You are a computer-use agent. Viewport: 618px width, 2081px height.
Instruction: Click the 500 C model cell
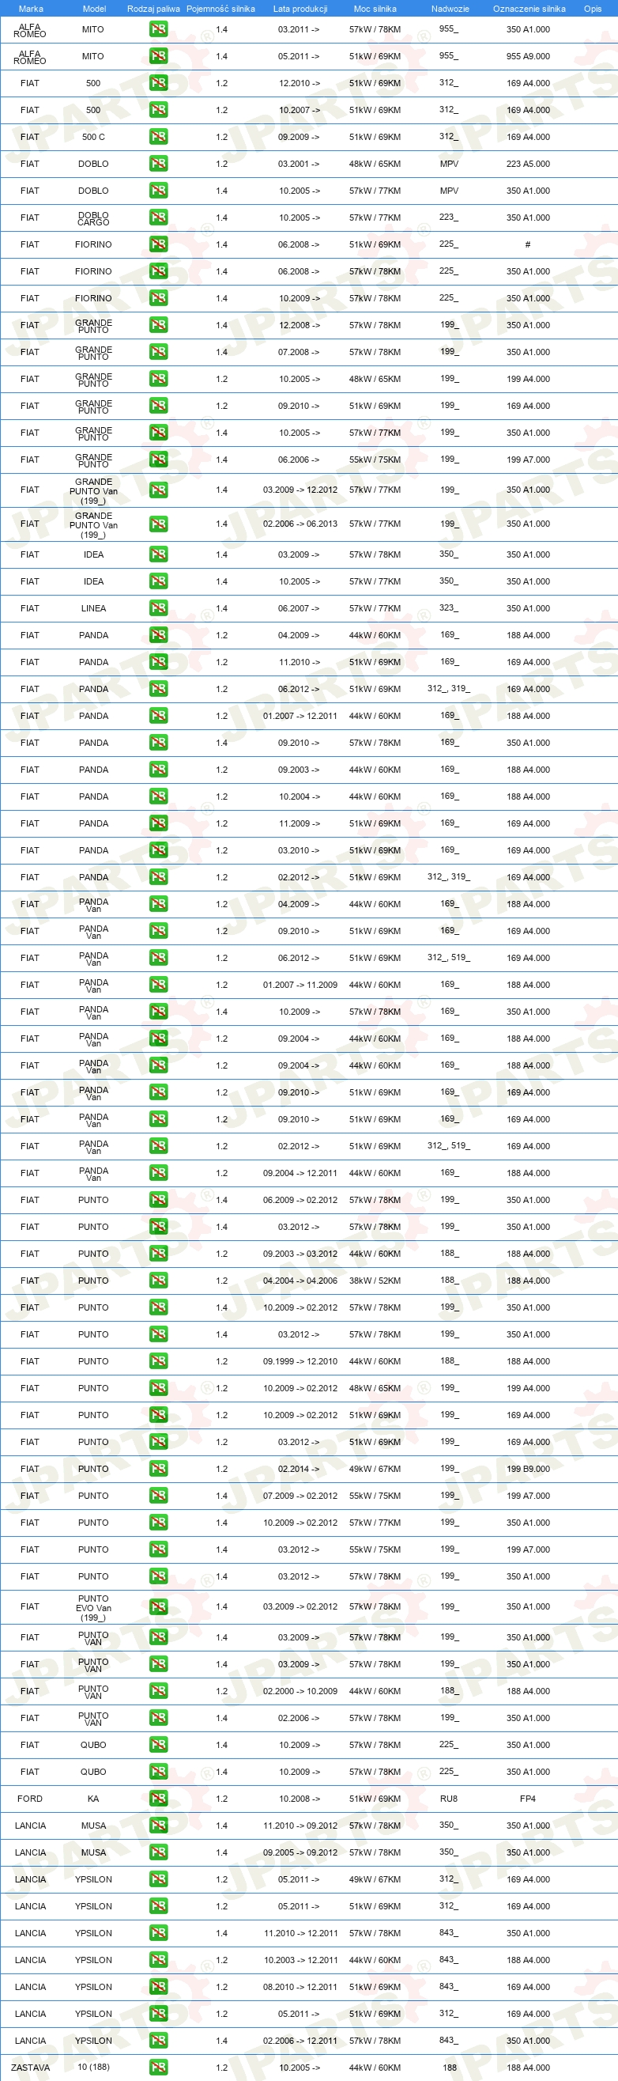(93, 138)
